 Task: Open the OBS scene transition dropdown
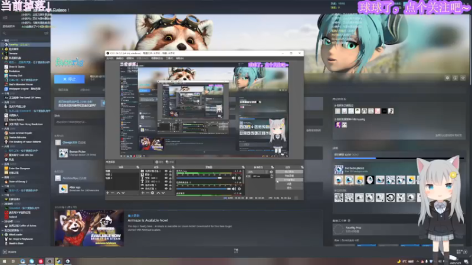[257, 172]
